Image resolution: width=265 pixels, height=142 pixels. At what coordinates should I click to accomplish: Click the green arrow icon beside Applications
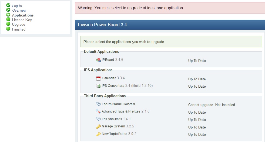(8, 15)
